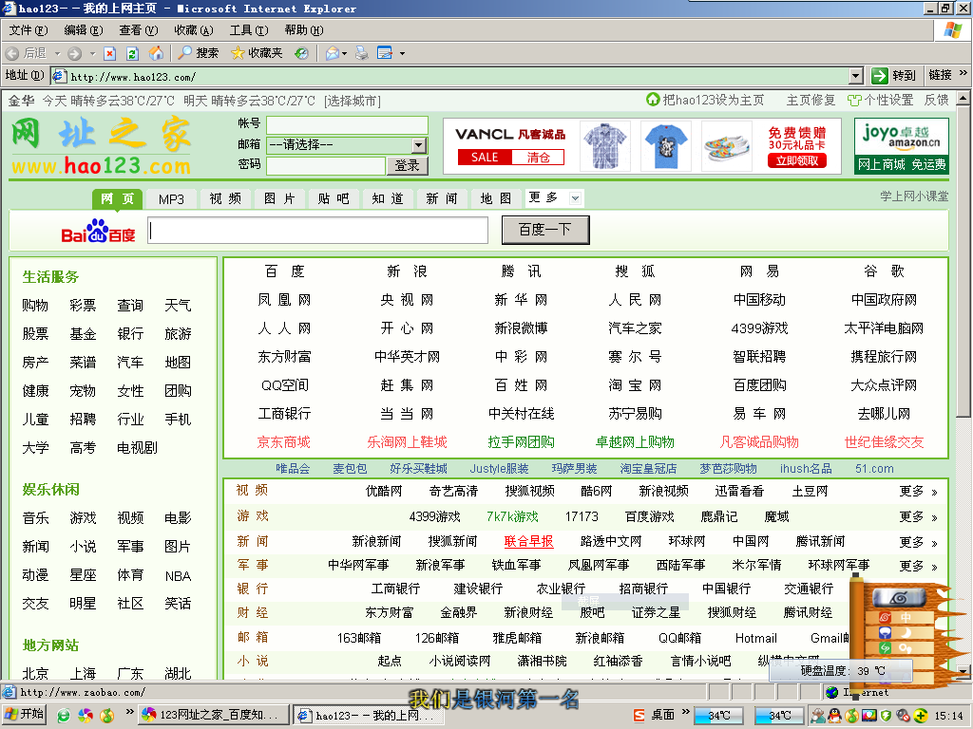The width and height of the screenshot is (973, 729).
Task: Switch to the 地图 search tab
Action: coord(496,198)
